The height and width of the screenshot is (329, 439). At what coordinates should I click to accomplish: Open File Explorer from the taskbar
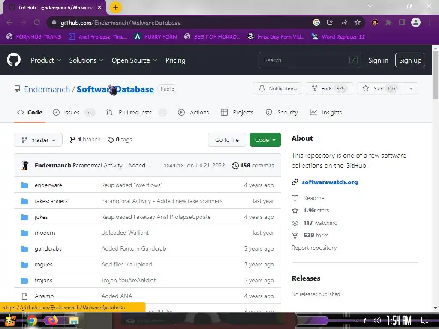74,320
